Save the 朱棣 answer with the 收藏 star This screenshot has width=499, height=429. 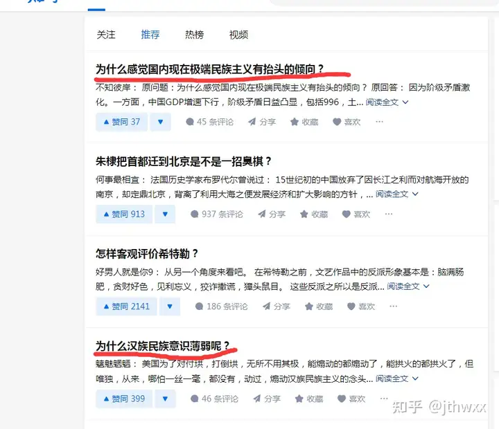tap(314, 214)
